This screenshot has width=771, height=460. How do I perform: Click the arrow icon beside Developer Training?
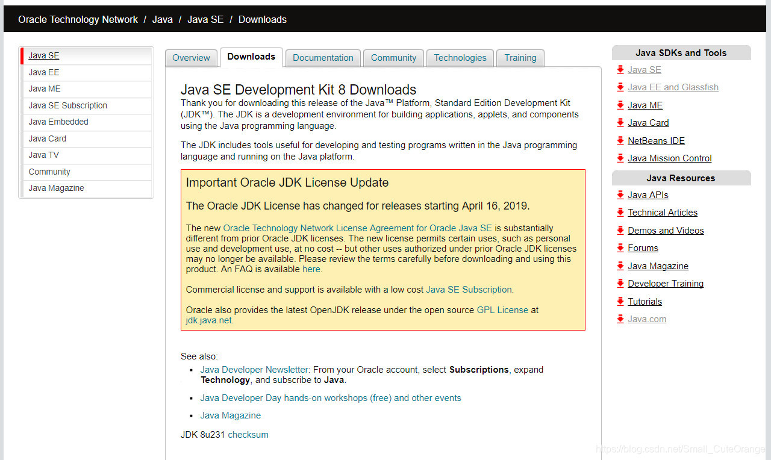(620, 284)
